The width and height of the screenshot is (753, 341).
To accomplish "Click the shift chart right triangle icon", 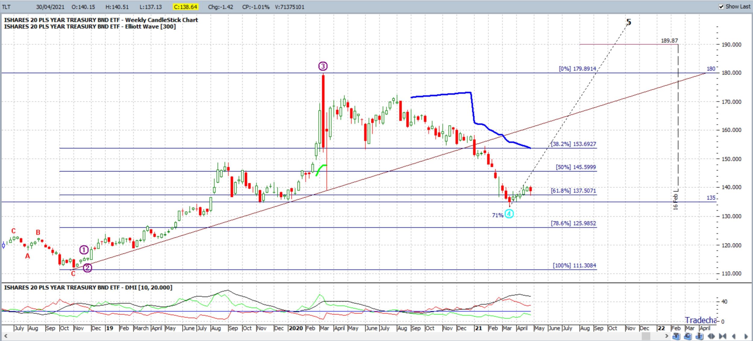I will tap(746, 336).
